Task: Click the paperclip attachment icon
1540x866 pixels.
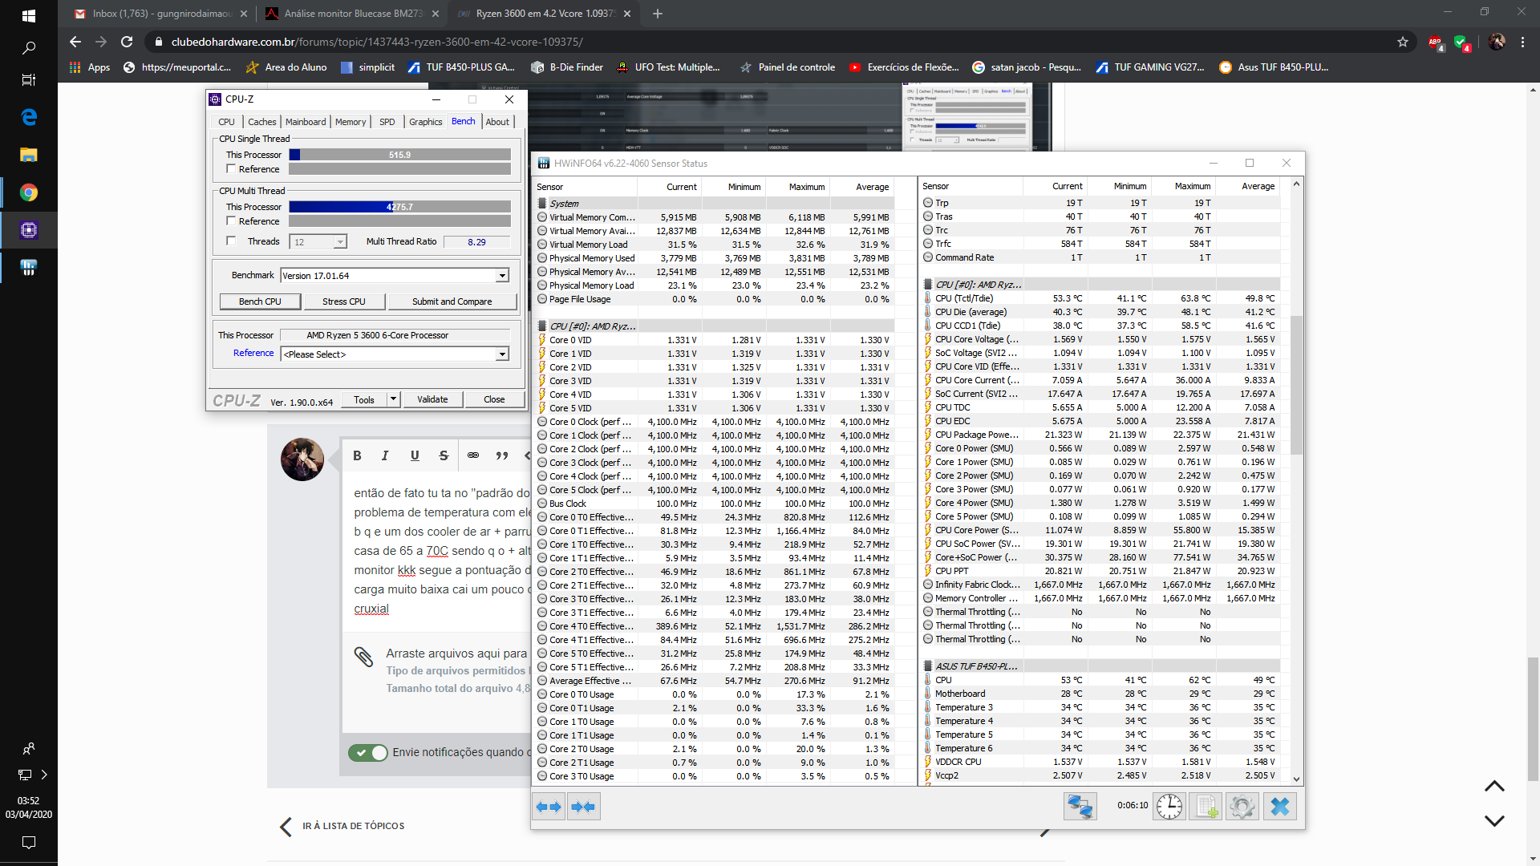Action: click(x=363, y=657)
